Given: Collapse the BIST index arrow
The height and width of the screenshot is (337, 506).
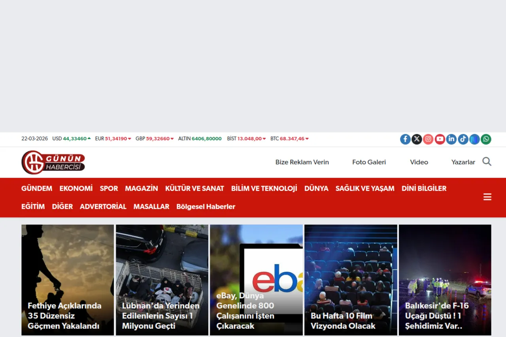Looking at the screenshot, I should pos(264,139).
